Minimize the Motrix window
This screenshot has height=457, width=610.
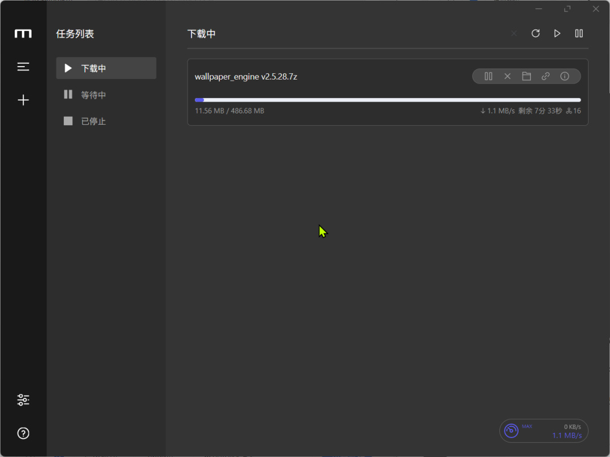(x=539, y=8)
